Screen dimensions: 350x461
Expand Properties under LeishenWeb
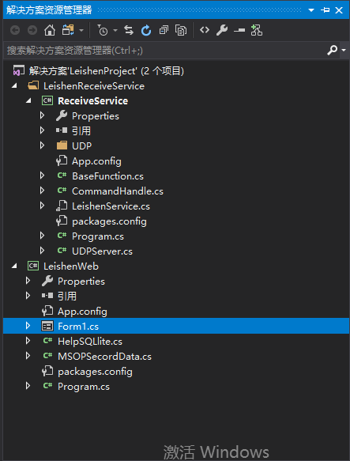click(x=28, y=281)
